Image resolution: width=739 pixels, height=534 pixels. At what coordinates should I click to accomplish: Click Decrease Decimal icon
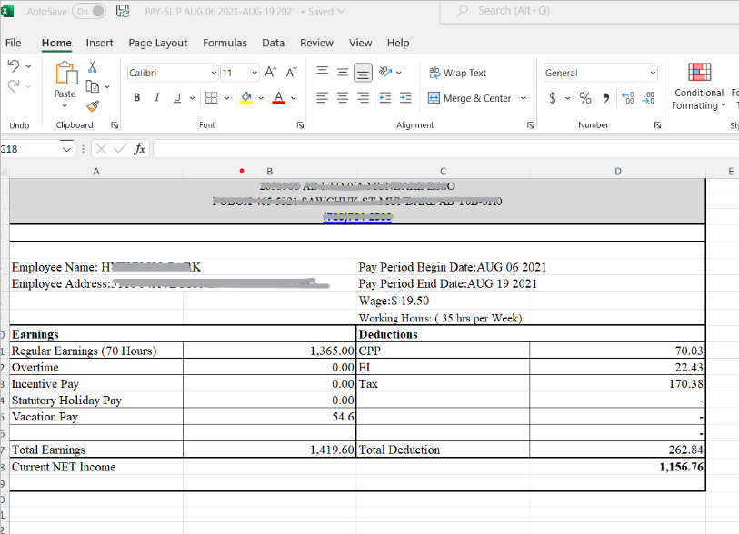tap(648, 98)
